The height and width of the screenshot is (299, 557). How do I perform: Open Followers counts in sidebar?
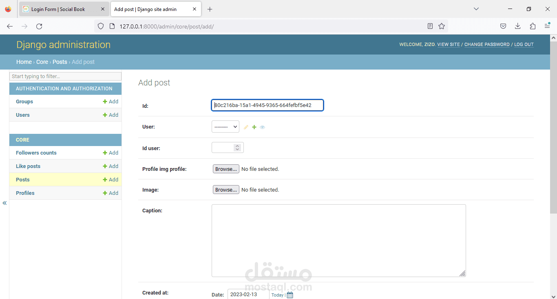[36, 153]
